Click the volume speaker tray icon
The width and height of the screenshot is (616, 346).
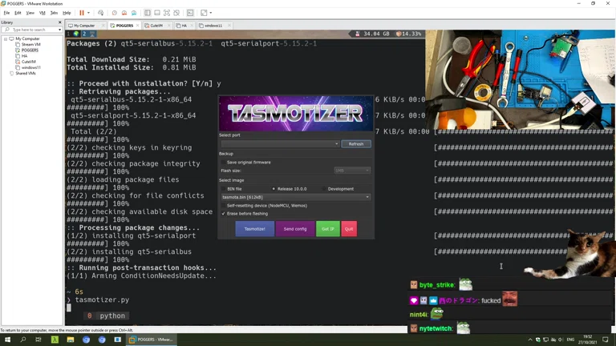tap(561, 340)
